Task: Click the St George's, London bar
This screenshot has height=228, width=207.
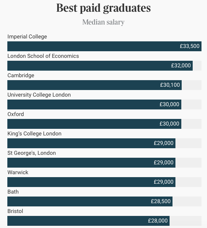Action: [x=91, y=162]
